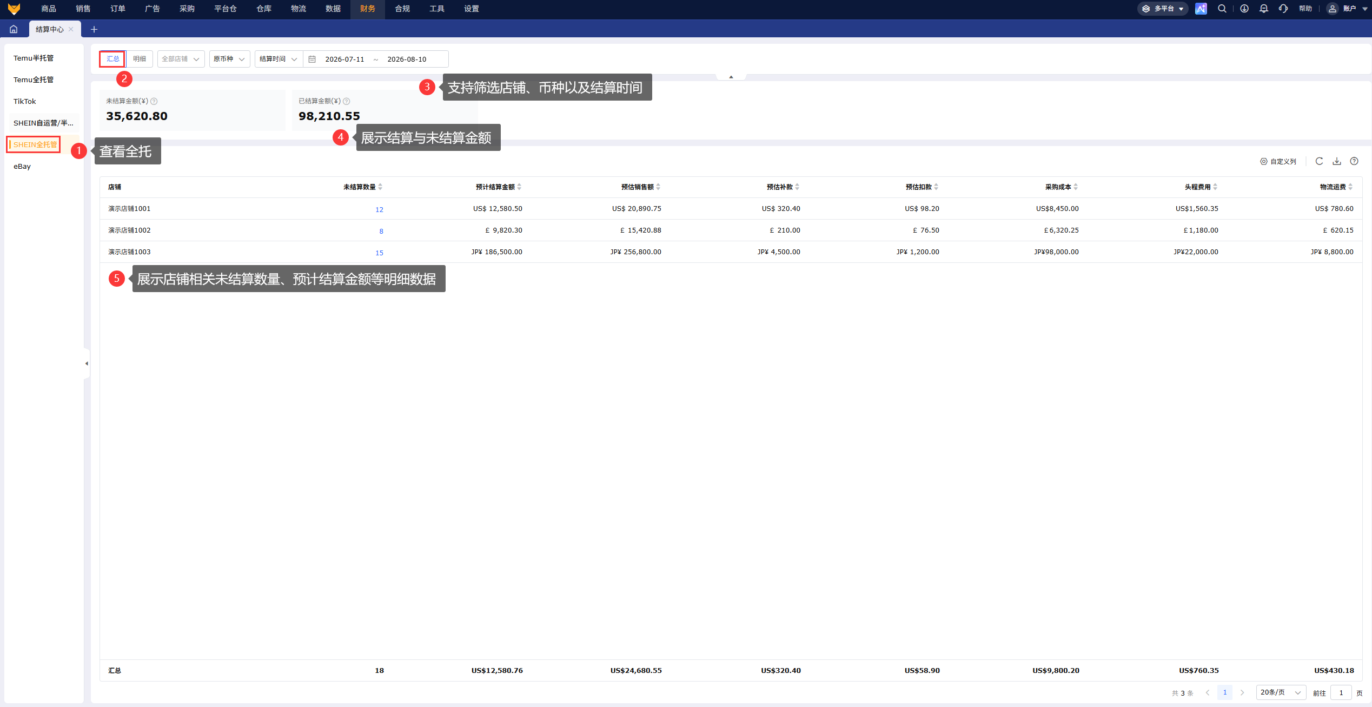Export table with download icon

click(x=1337, y=161)
